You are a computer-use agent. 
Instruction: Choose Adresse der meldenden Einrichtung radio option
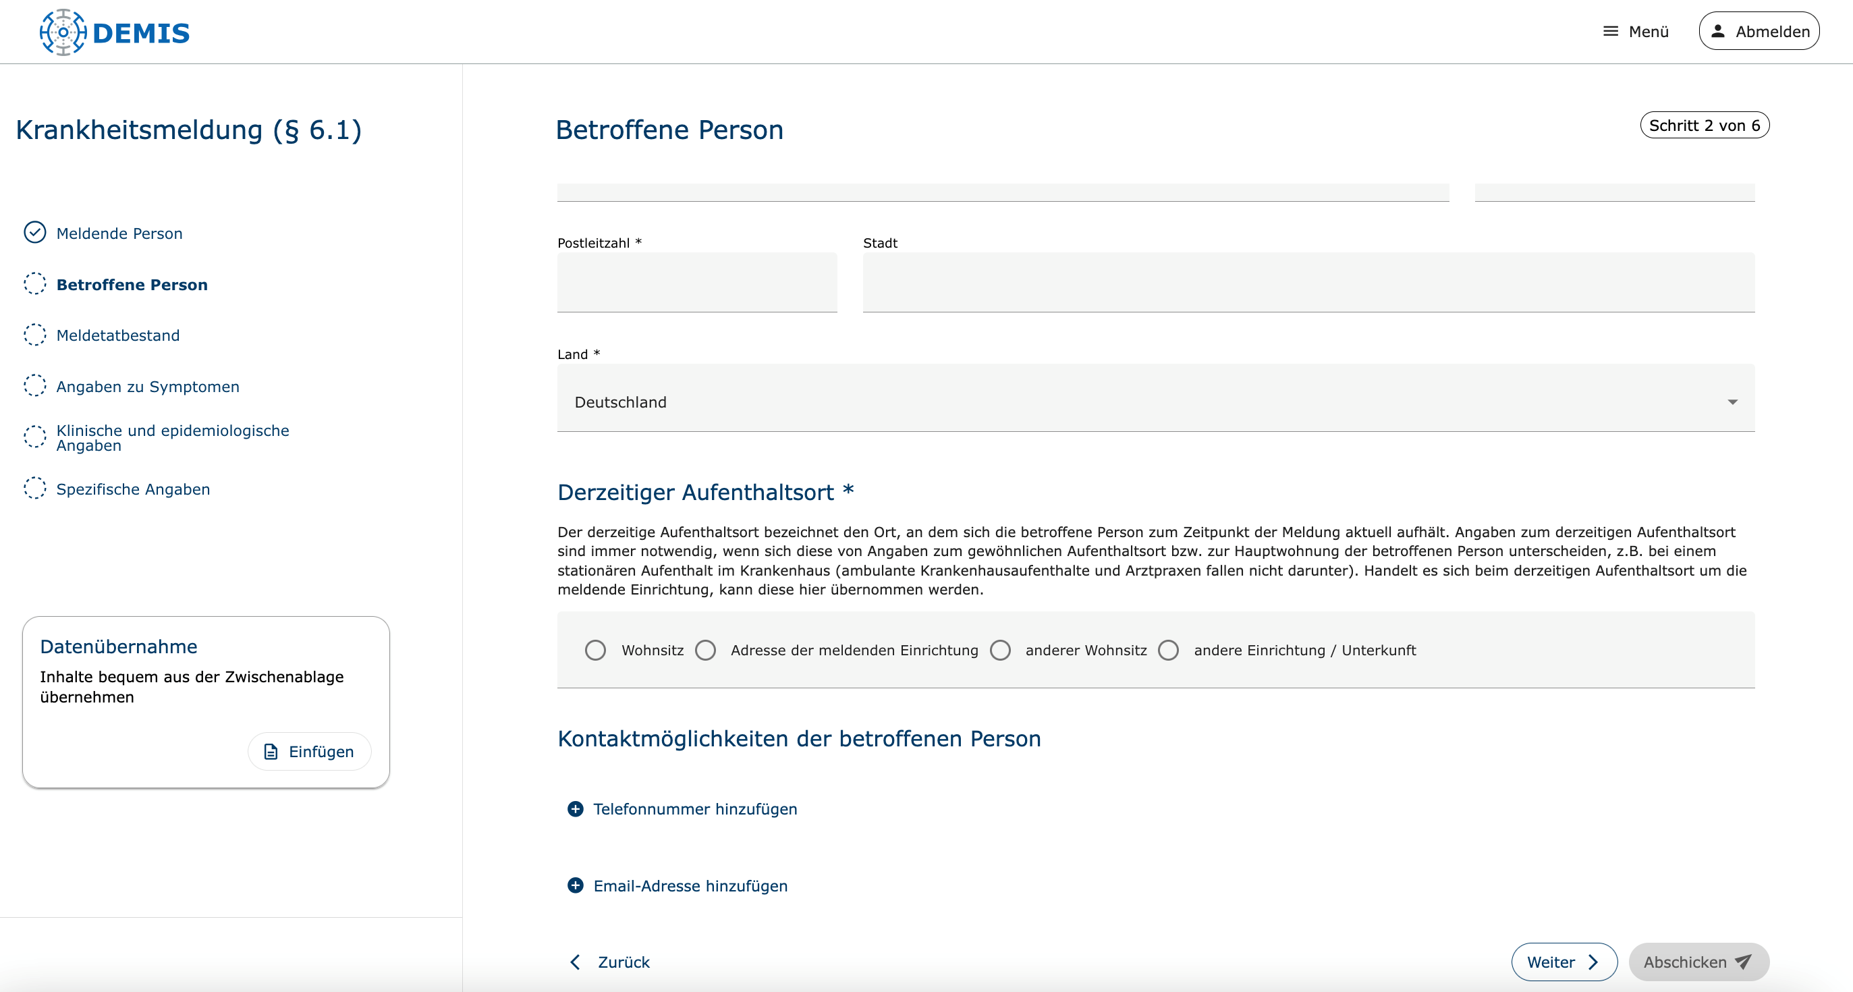(706, 651)
